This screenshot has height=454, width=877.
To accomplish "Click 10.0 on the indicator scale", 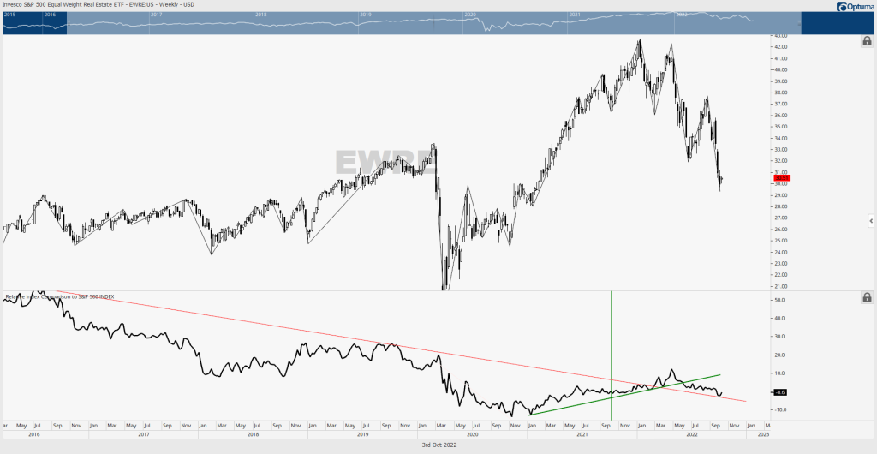I will [x=781, y=373].
